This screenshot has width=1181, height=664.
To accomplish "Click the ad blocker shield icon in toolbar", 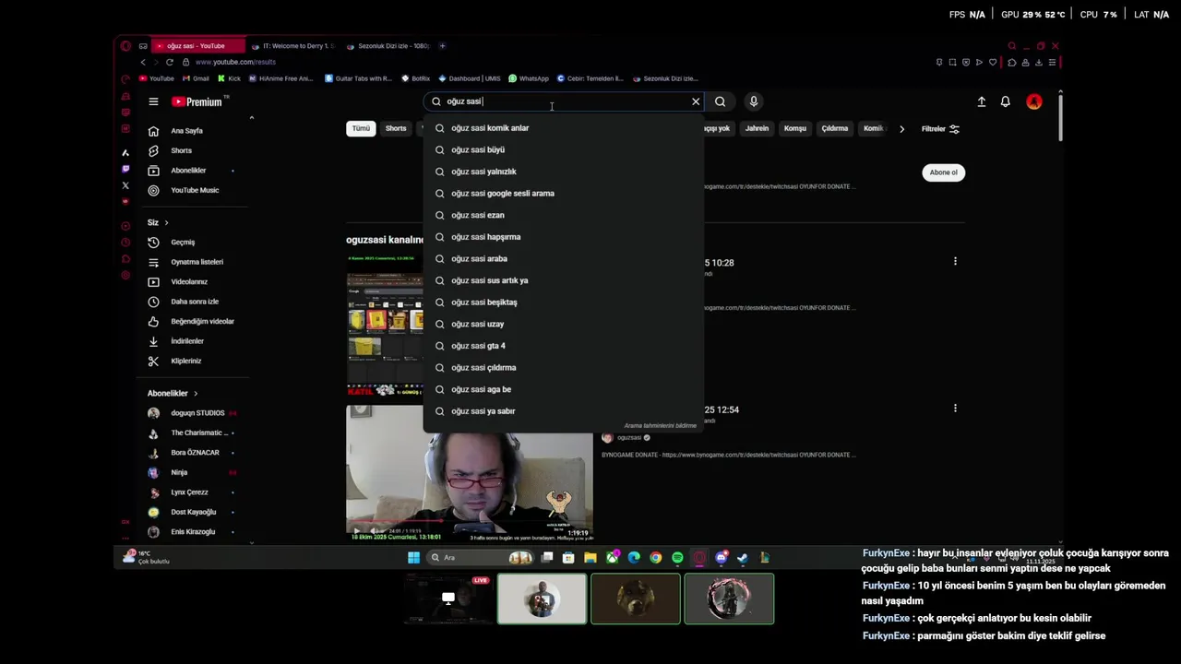I will (966, 62).
